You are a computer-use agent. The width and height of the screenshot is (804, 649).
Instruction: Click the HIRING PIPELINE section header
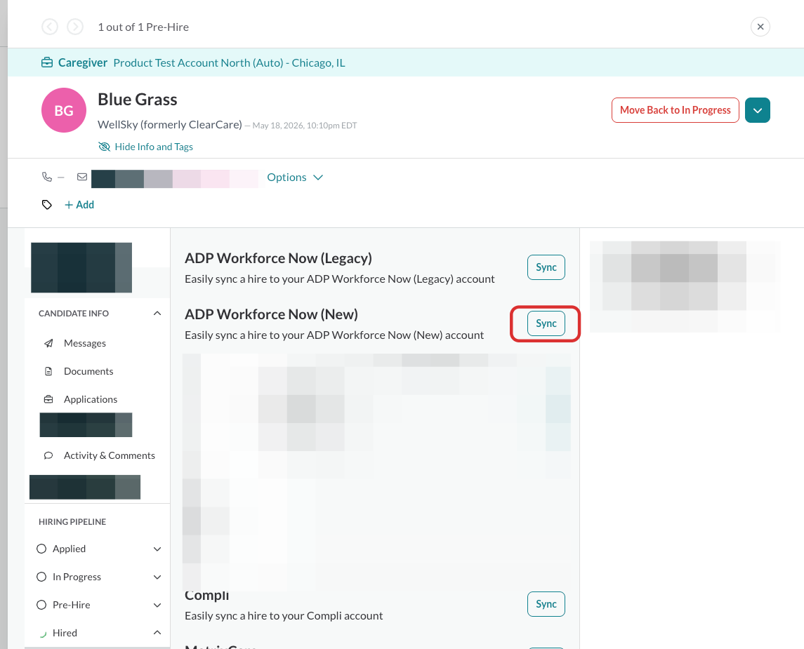tap(72, 521)
